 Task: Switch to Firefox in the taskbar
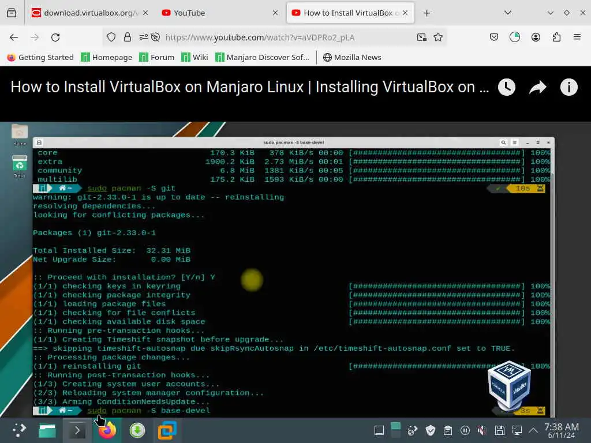pos(107,430)
